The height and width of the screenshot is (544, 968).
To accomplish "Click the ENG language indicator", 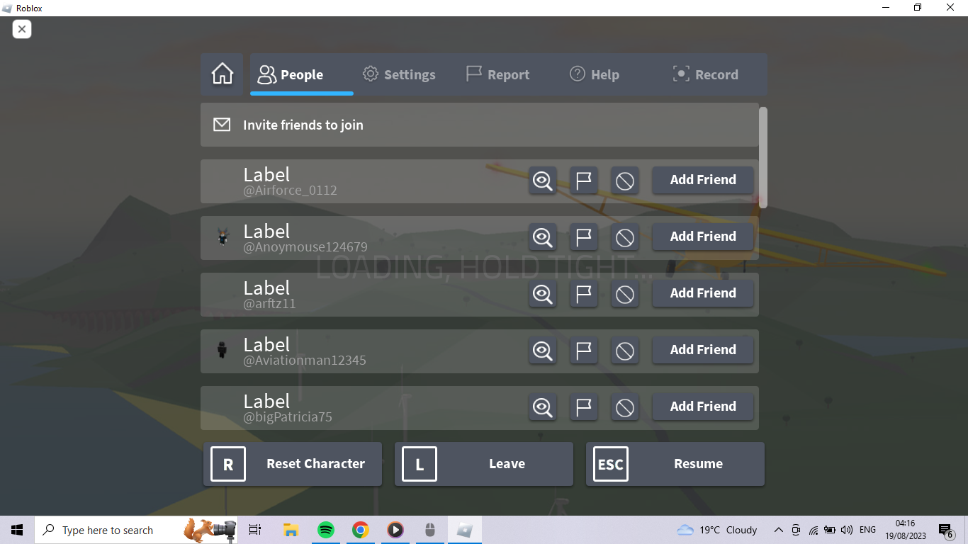I will (x=867, y=530).
